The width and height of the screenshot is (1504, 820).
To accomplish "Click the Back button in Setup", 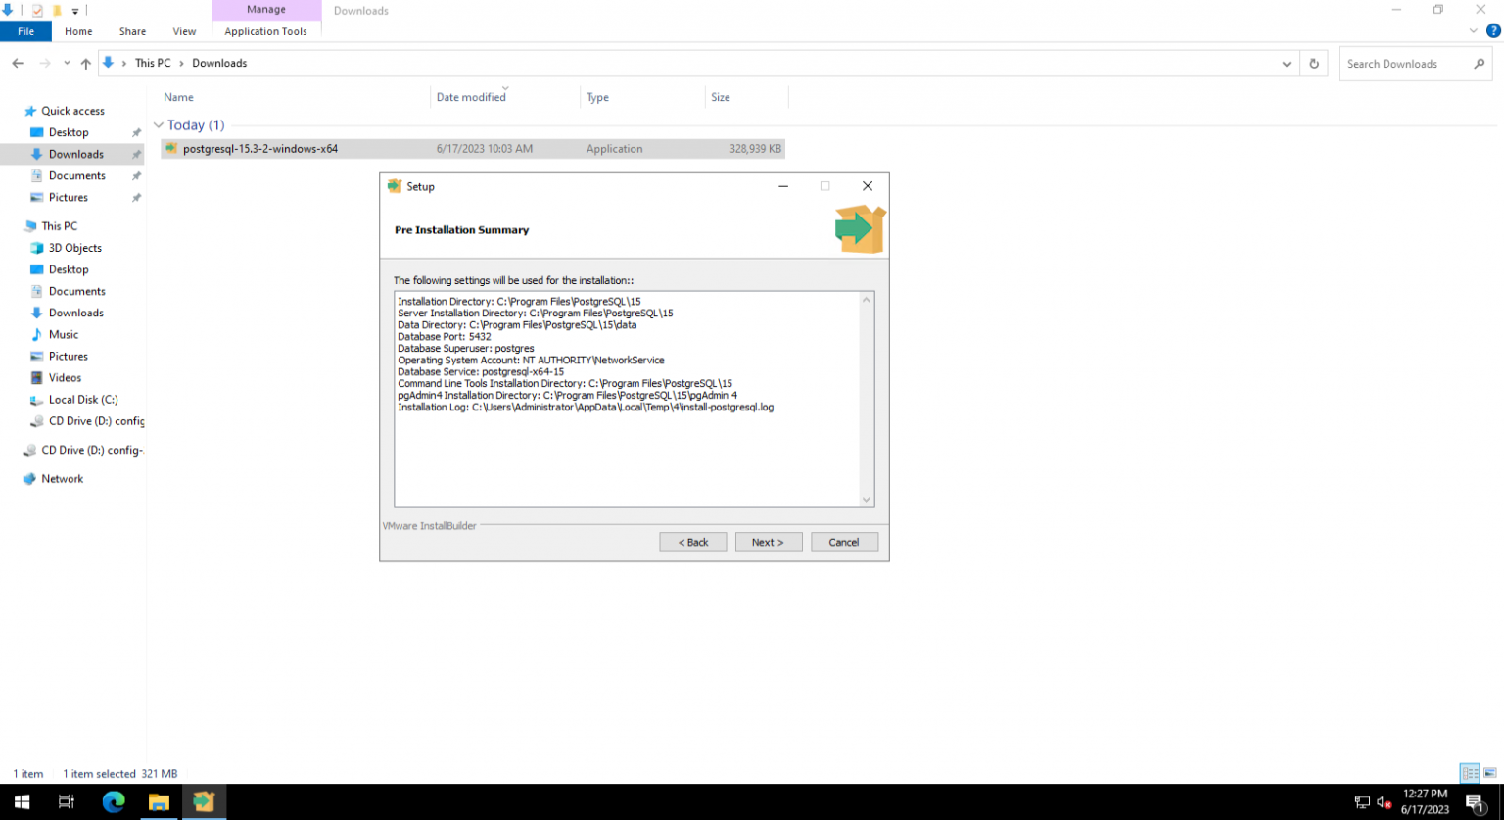I will click(x=693, y=542).
